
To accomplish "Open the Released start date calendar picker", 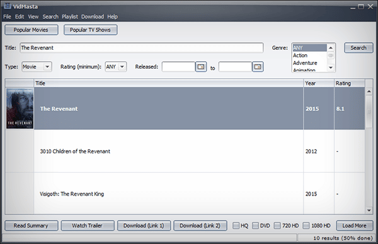I will click(x=201, y=67).
